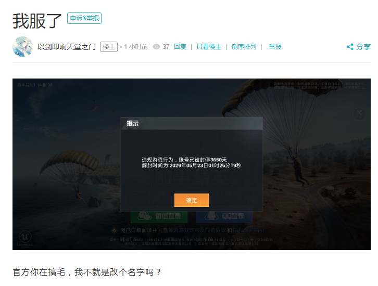
Task: Open the embedded game screenshot image
Action: pos(192,164)
